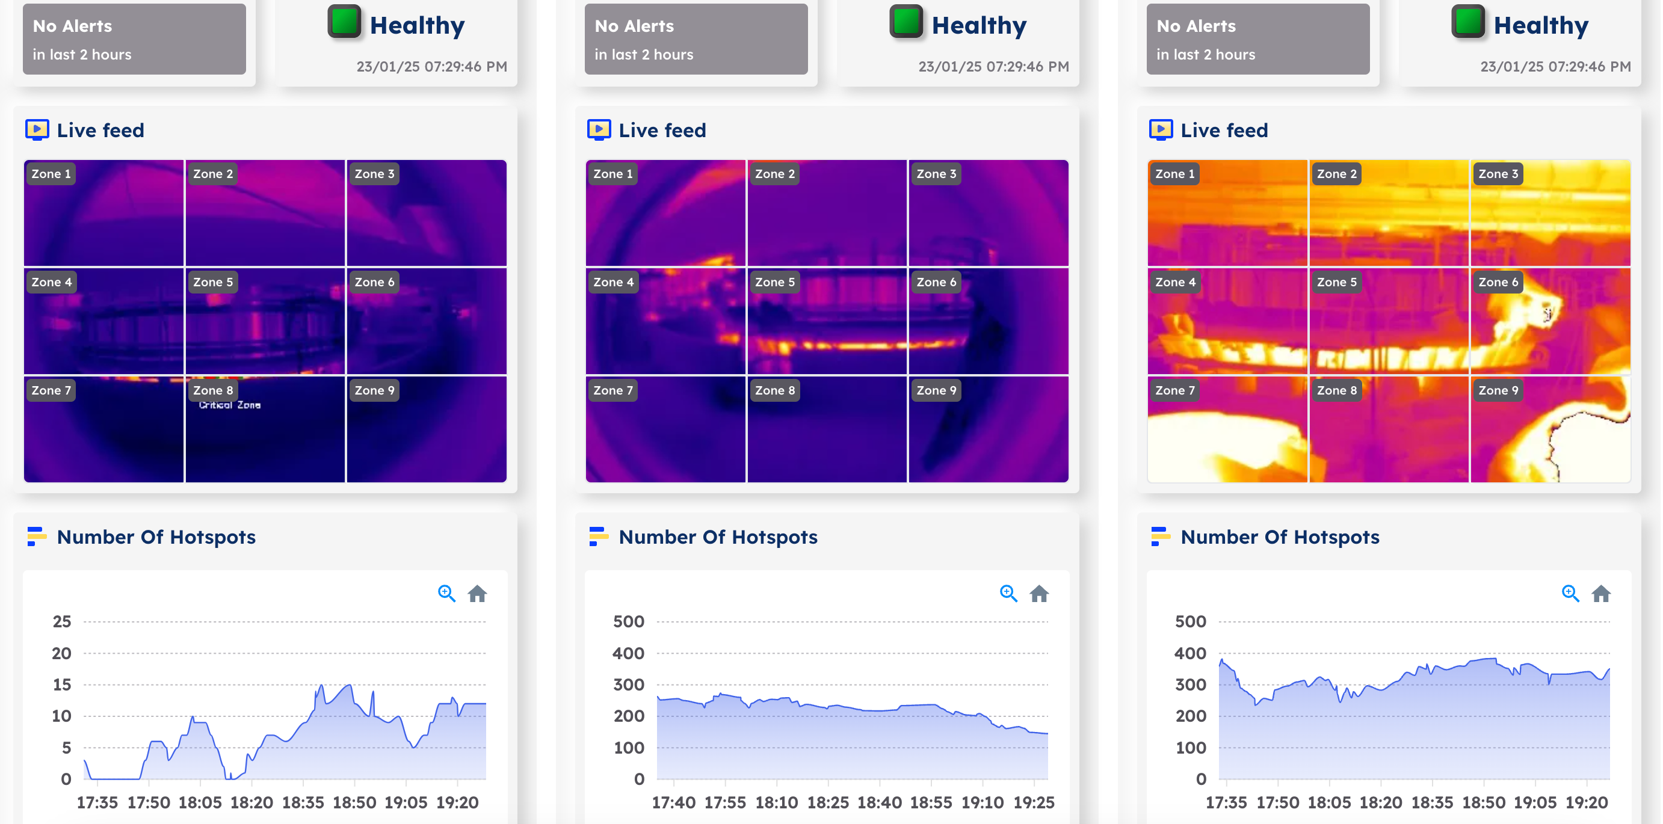Open the first panel's No Alerts box
Viewport: 1663px width, 824px height.
[134, 39]
